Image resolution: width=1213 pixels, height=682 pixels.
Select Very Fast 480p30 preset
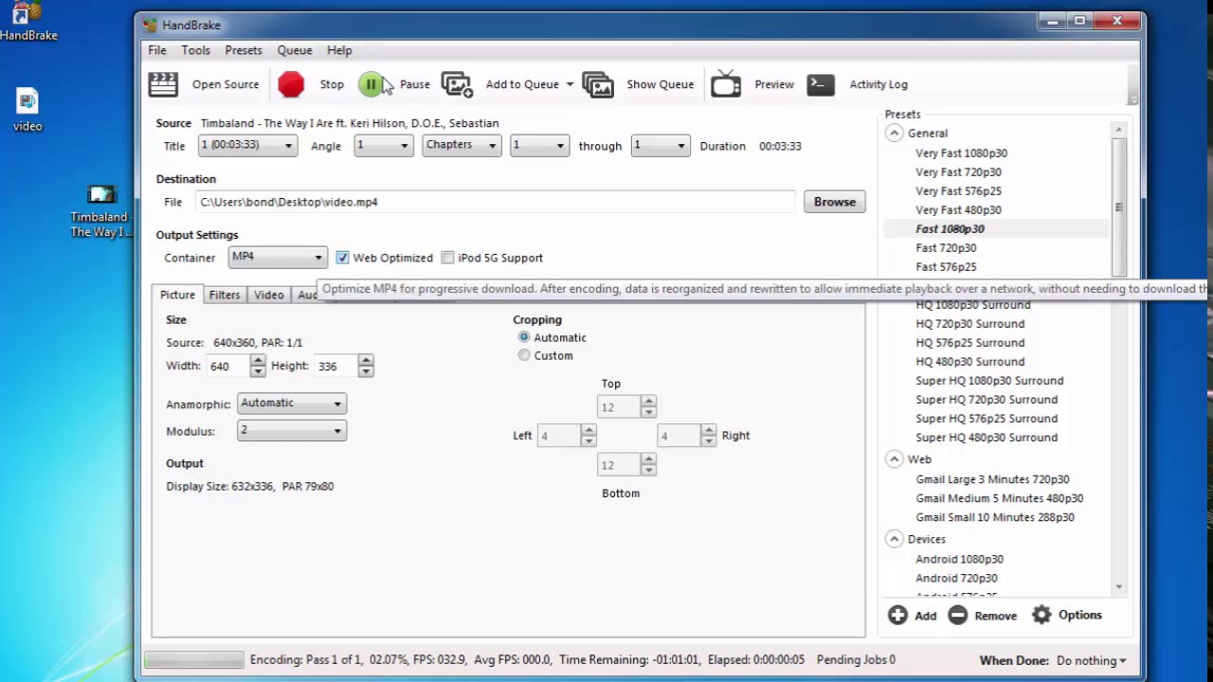(958, 209)
